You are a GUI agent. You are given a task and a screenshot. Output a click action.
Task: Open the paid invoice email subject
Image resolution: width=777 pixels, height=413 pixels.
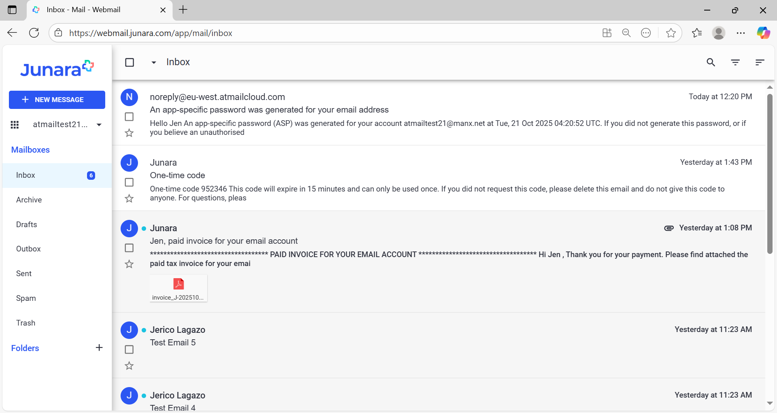click(224, 241)
